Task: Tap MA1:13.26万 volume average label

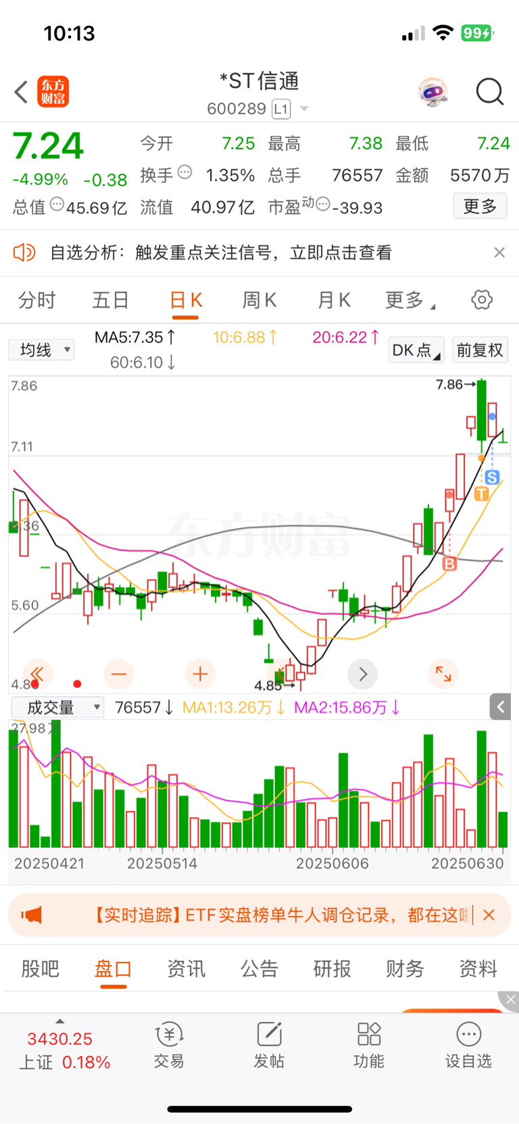Action: pyautogui.click(x=234, y=708)
